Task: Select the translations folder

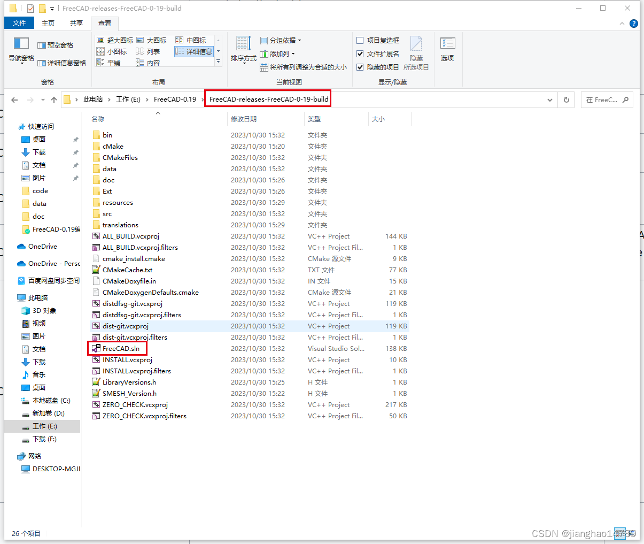Action: [x=120, y=225]
